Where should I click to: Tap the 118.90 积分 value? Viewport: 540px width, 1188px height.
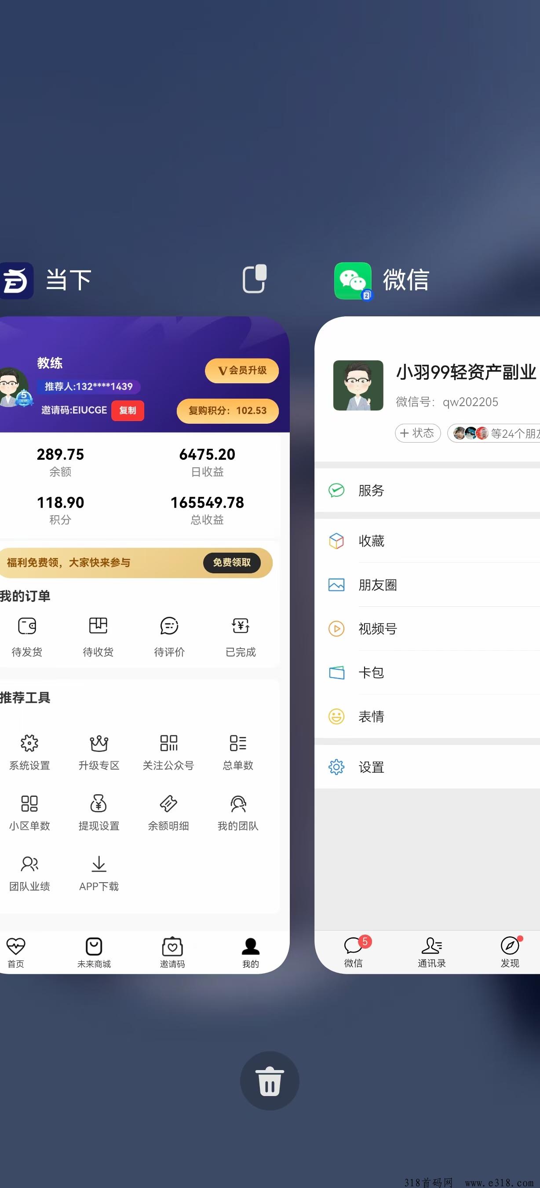pos(60,502)
